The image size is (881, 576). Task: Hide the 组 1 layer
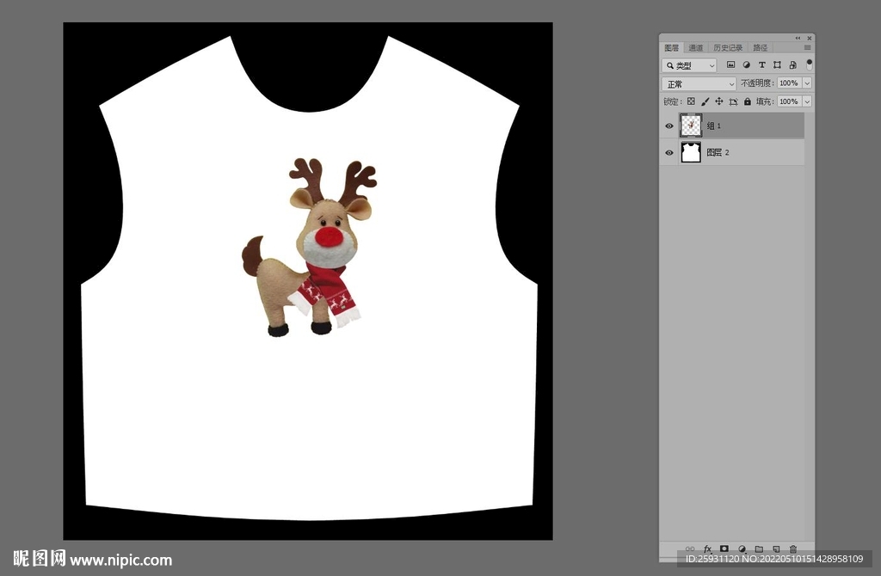point(669,126)
